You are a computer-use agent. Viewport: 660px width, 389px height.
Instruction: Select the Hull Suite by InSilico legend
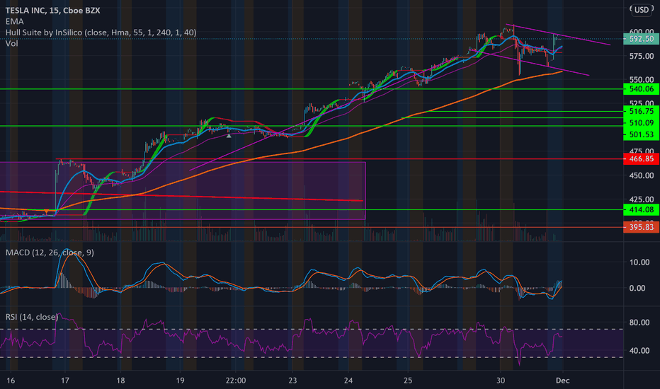(101, 33)
